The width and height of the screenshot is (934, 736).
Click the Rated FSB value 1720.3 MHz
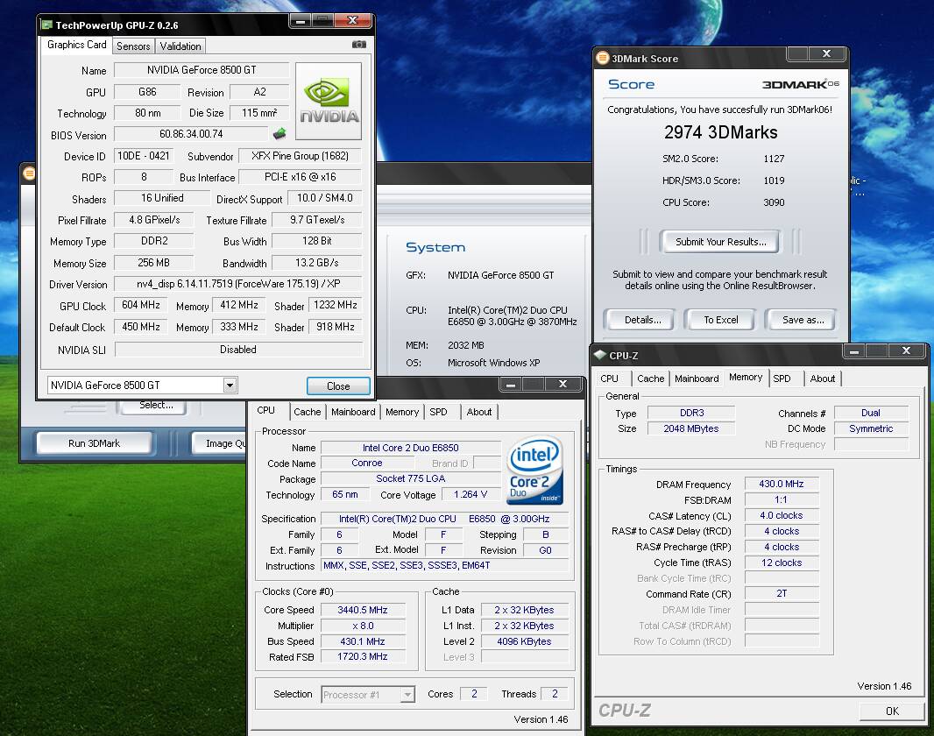coord(363,656)
